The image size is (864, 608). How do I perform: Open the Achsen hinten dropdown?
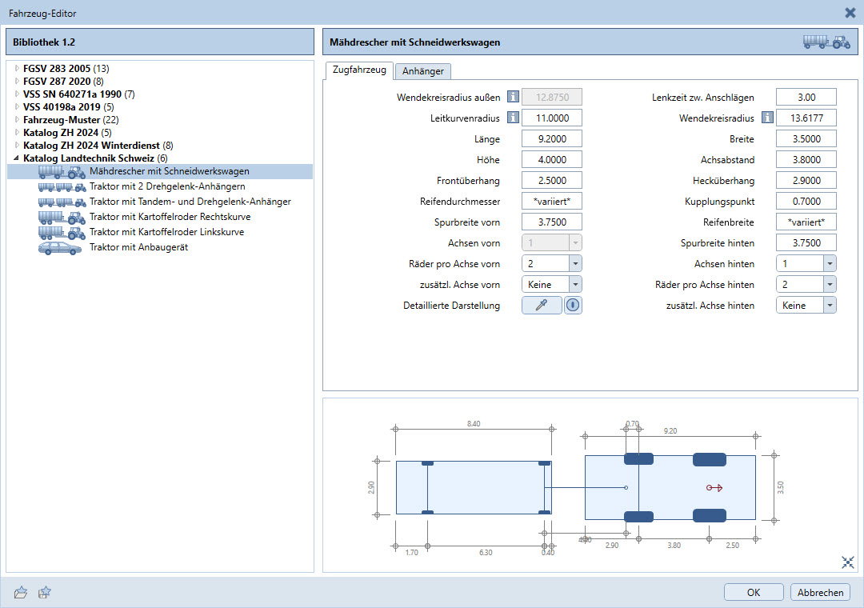(829, 263)
